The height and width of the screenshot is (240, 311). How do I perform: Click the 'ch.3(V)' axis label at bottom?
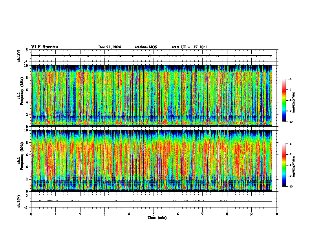[19, 201]
